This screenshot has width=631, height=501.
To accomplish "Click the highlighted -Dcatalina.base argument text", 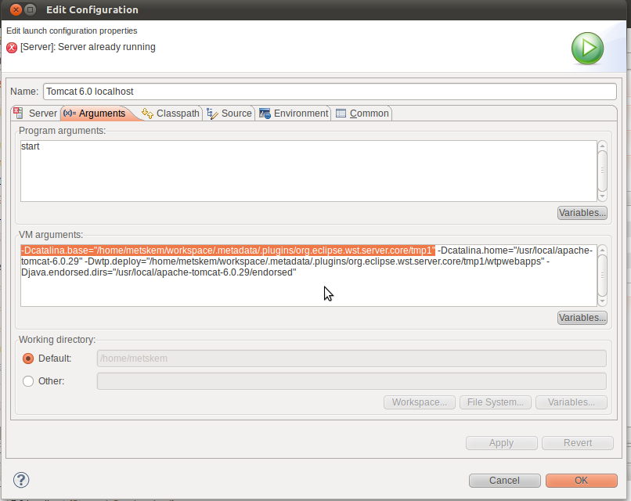I will click(x=228, y=250).
